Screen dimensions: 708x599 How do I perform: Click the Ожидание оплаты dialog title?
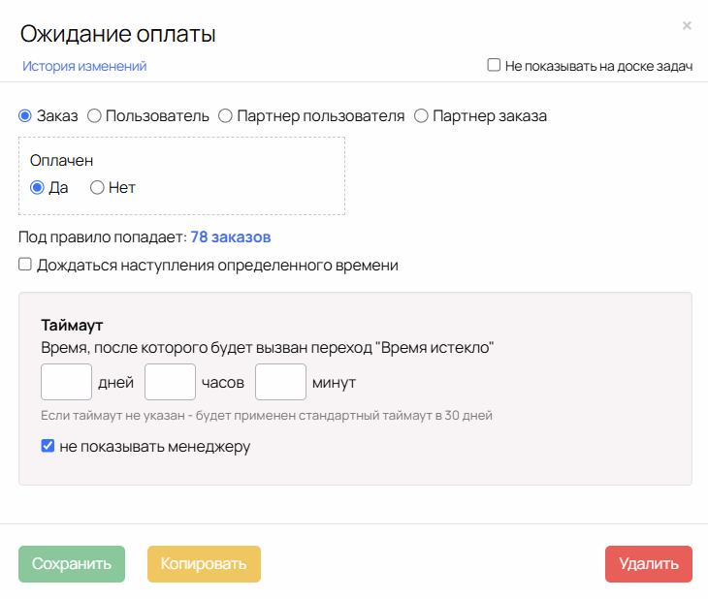coord(118,34)
